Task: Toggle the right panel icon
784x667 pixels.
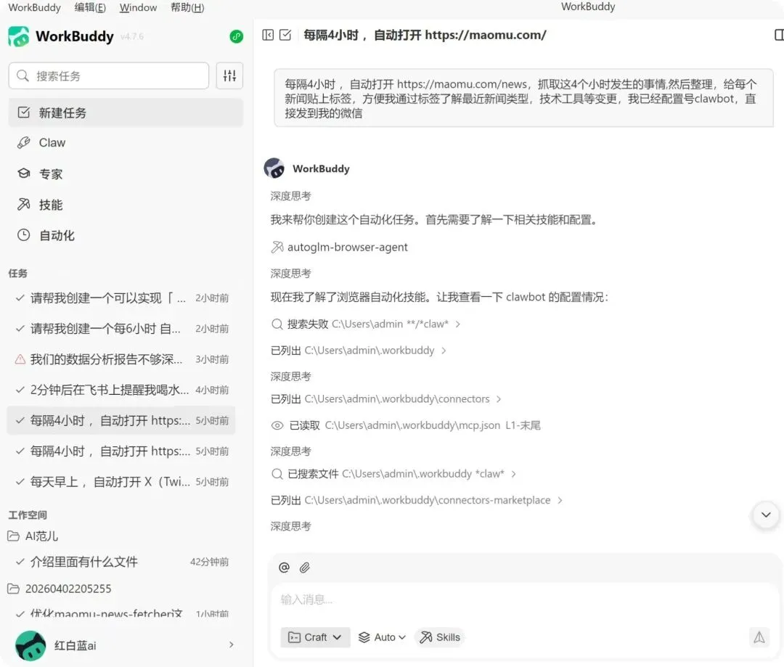Action: point(778,35)
